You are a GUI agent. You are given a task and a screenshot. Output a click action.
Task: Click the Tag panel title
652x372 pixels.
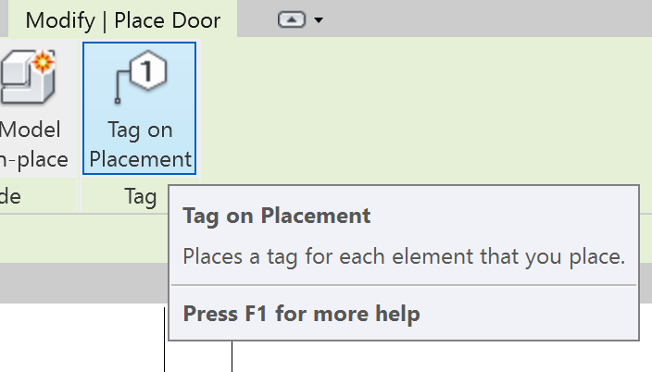[x=141, y=196]
